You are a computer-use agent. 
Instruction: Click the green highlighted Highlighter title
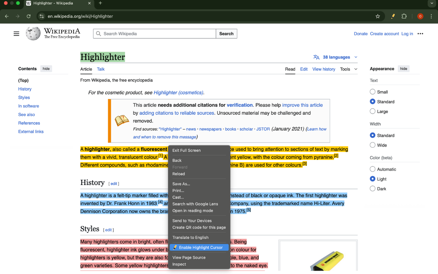pyautogui.click(x=103, y=57)
